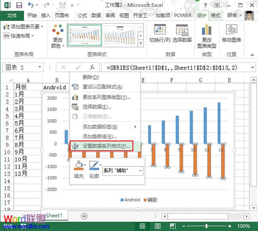The image size is (258, 231).
Task: Click the Undo arrow icon
Action: pyautogui.click(x=31, y=5)
